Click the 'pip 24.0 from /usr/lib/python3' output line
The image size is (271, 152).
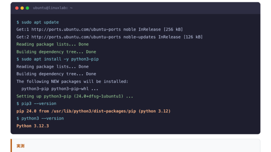point(94,111)
